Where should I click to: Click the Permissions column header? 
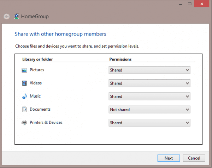pos(120,59)
